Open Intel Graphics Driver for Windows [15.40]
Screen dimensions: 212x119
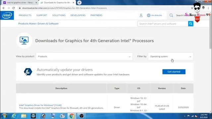[x=40, y=105]
